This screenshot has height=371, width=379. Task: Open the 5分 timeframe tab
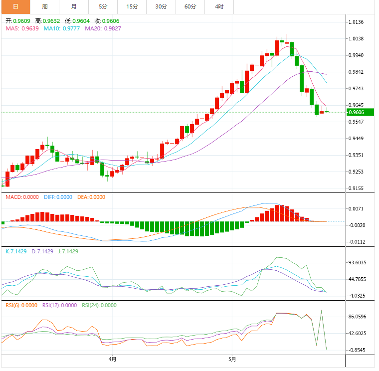coord(103,7)
